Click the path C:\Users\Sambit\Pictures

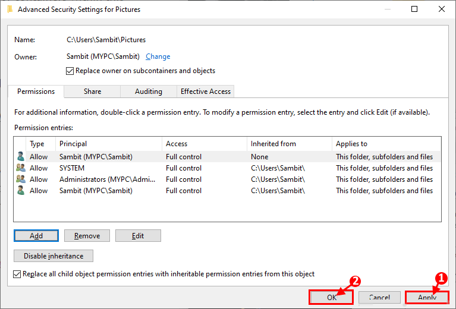point(106,40)
